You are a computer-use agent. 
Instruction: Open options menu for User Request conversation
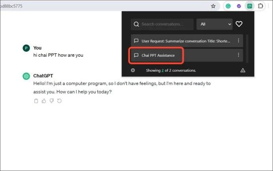pyautogui.click(x=238, y=41)
